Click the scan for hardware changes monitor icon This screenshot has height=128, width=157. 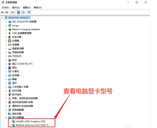click(x=29, y=12)
